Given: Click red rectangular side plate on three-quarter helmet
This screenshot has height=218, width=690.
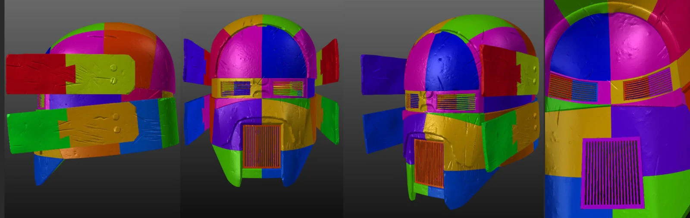Looking at the screenshot, I should (499, 71).
